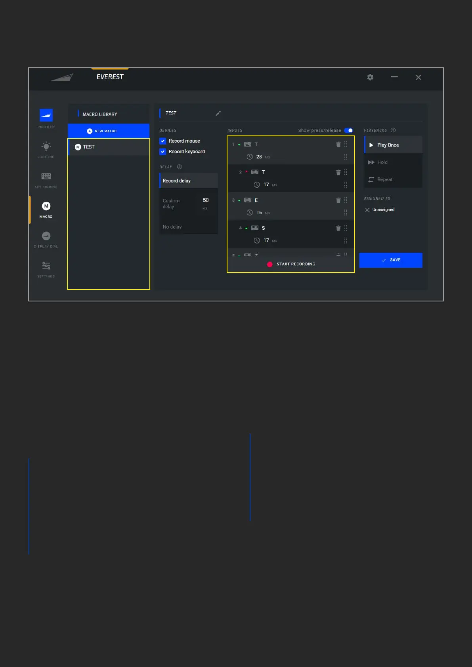Image resolution: width=472 pixels, height=667 pixels.
Task: Toggle Record mouse checkbox
Action: [x=162, y=141]
